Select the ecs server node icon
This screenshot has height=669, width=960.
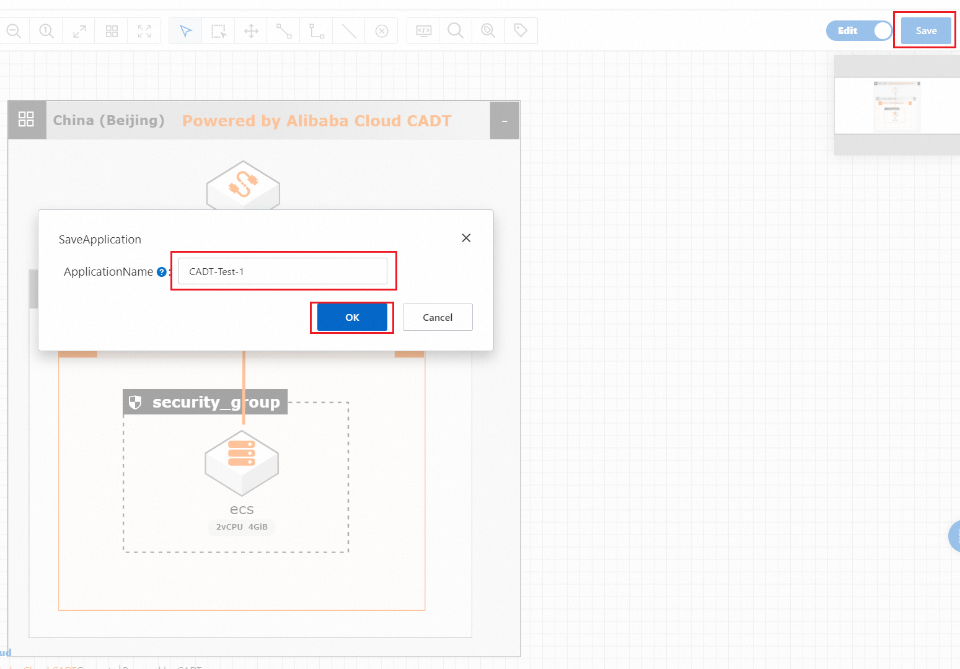point(242,463)
